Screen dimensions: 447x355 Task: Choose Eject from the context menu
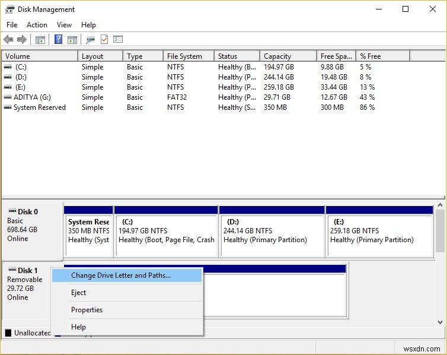click(x=79, y=293)
